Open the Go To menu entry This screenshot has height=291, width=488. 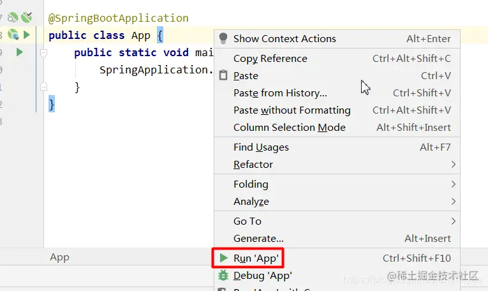click(x=337, y=221)
